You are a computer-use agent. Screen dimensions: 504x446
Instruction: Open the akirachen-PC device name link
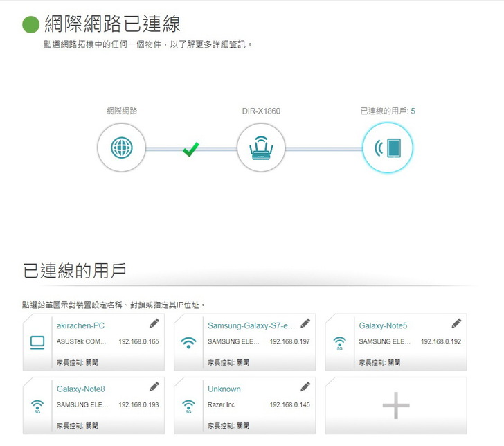(x=80, y=325)
